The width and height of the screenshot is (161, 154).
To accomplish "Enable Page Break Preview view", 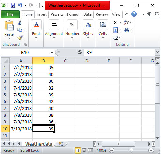I will point(91,150).
